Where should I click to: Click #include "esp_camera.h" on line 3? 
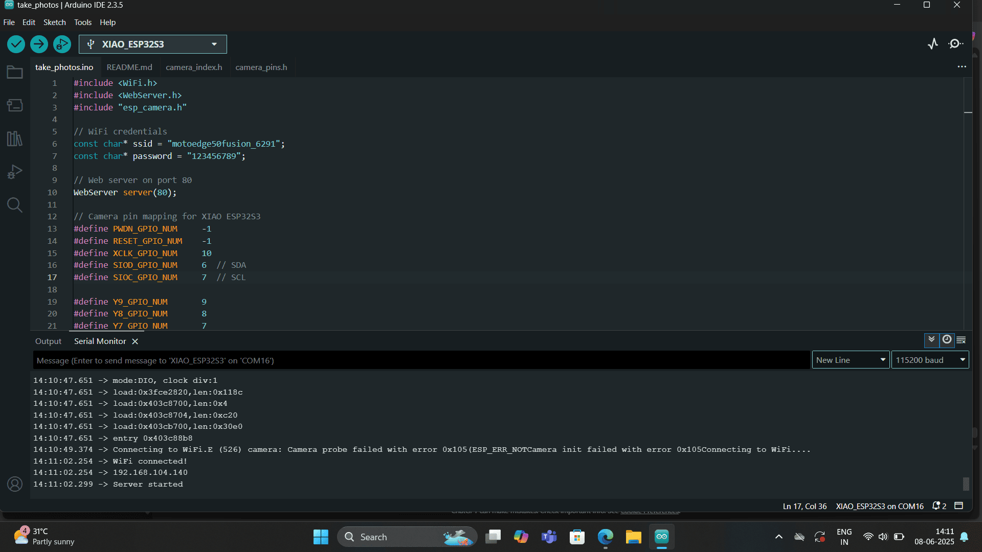coord(130,108)
